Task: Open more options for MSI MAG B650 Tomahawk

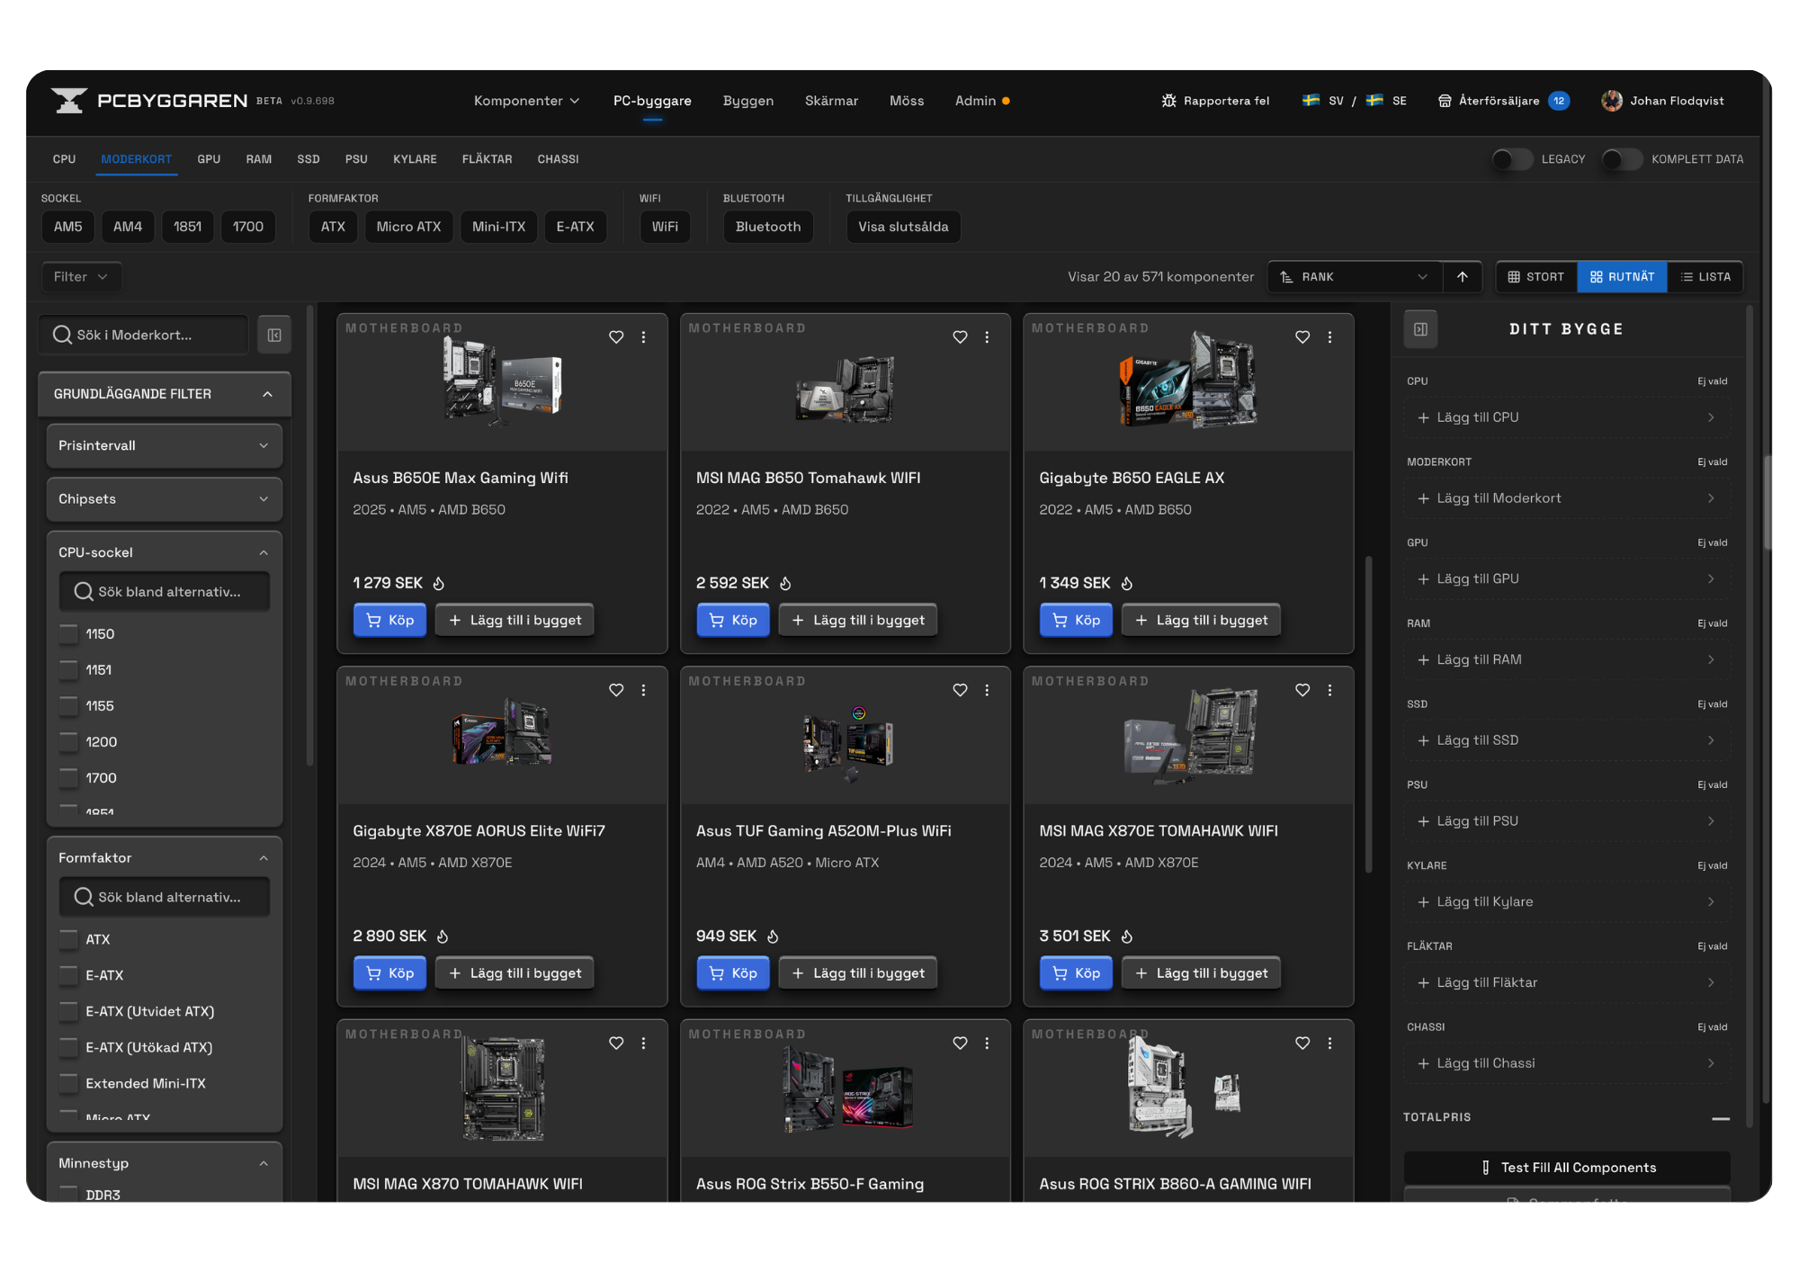Action: tap(987, 337)
